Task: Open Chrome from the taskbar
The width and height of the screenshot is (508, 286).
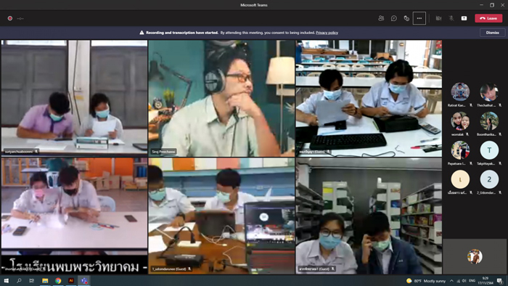Action: pyautogui.click(x=58, y=281)
